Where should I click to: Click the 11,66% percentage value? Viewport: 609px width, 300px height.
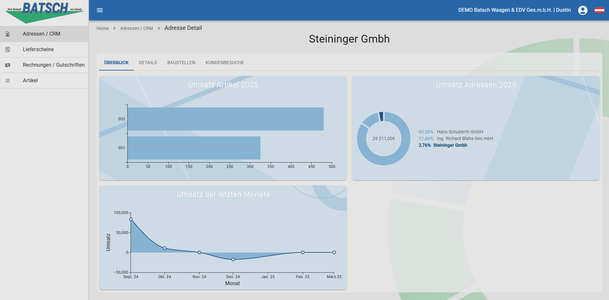426,138
